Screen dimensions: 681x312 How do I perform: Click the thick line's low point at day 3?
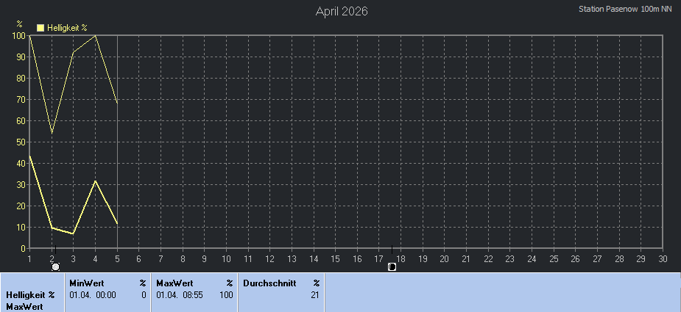73,233
